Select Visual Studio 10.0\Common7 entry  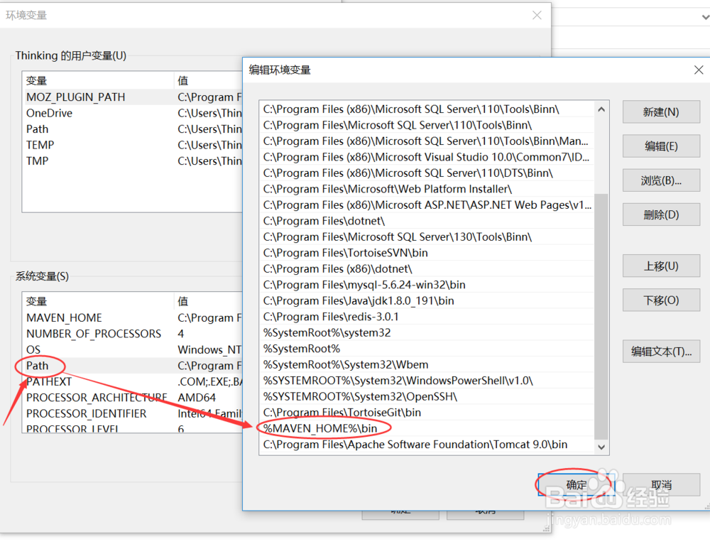click(427, 157)
